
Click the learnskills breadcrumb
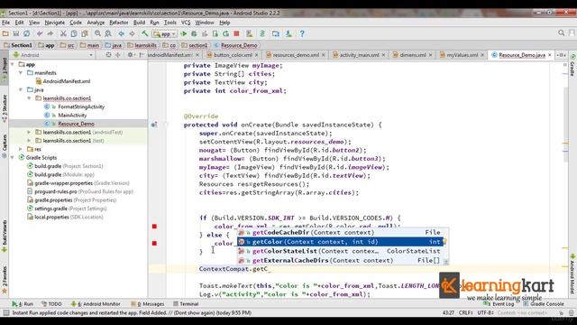click(x=142, y=45)
